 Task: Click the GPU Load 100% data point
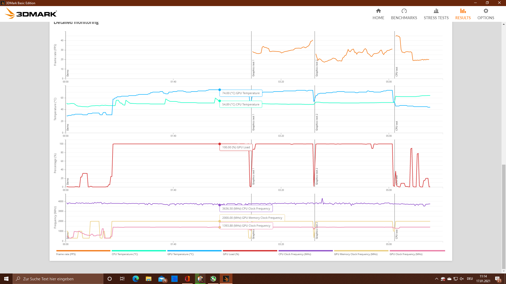tap(220, 144)
